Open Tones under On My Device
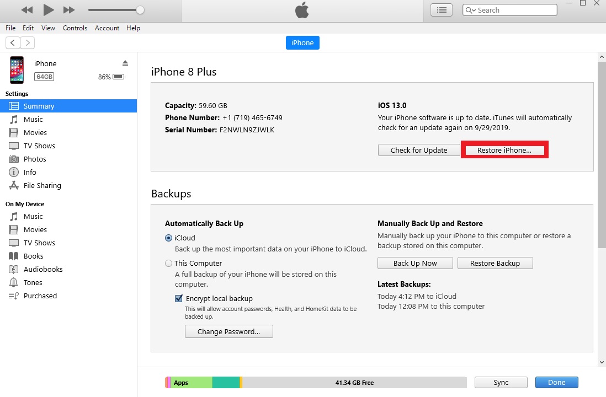The height and width of the screenshot is (397, 606). coord(33,282)
